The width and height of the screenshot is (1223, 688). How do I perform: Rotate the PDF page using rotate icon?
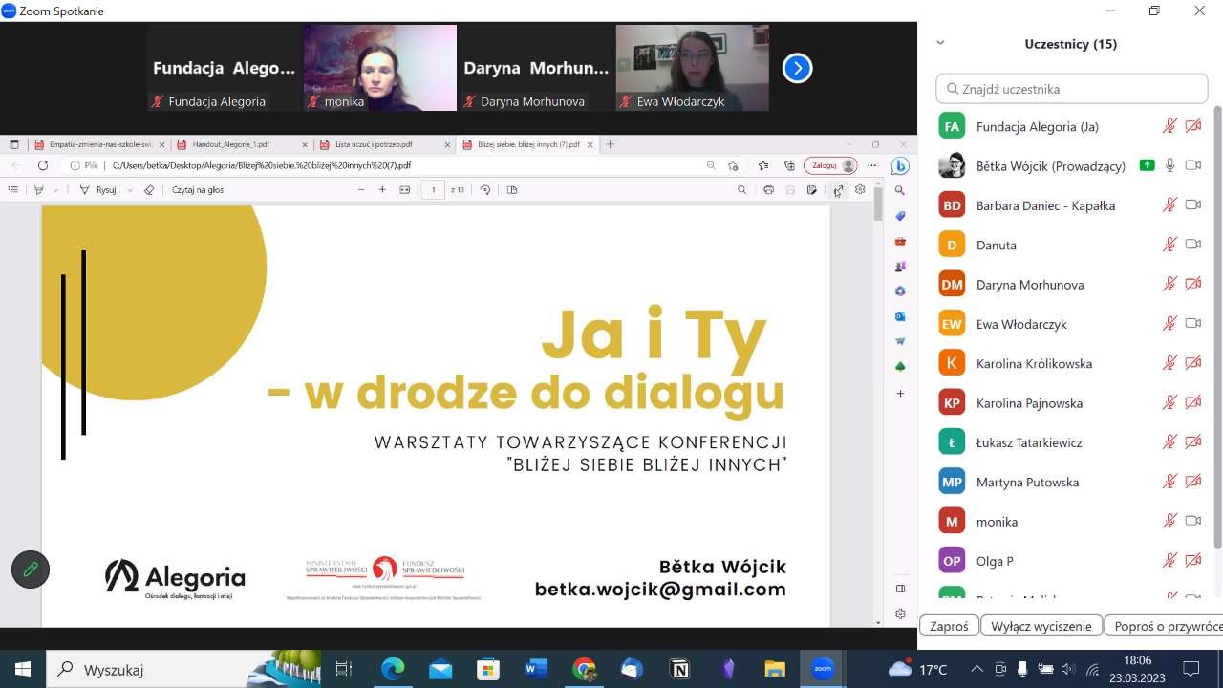click(x=485, y=190)
